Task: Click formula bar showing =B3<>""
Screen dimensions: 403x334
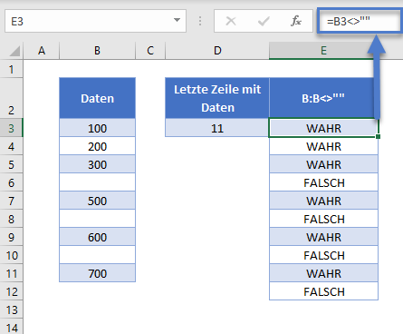Action: 360,21
